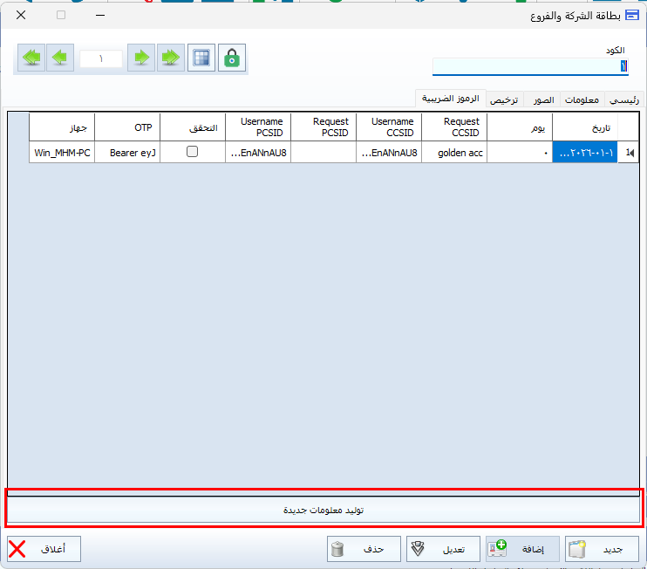Go to the ترخيص tab
The width and height of the screenshot is (647, 569).
[x=504, y=100]
